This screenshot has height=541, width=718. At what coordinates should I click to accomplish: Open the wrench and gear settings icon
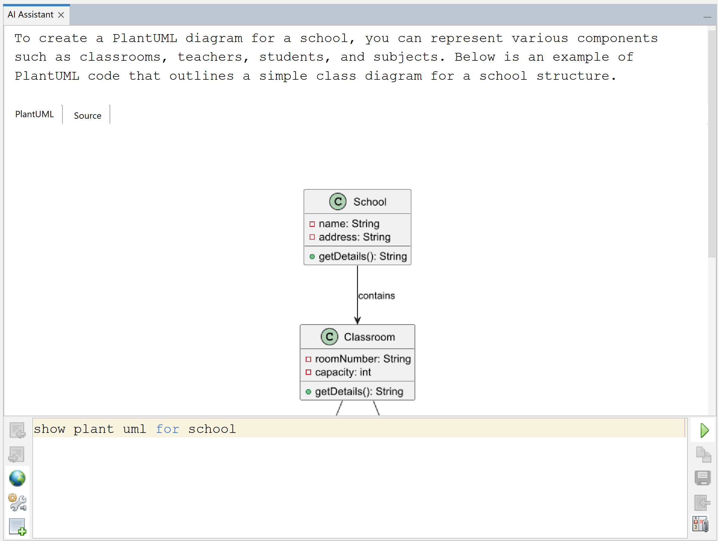click(x=17, y=502)
